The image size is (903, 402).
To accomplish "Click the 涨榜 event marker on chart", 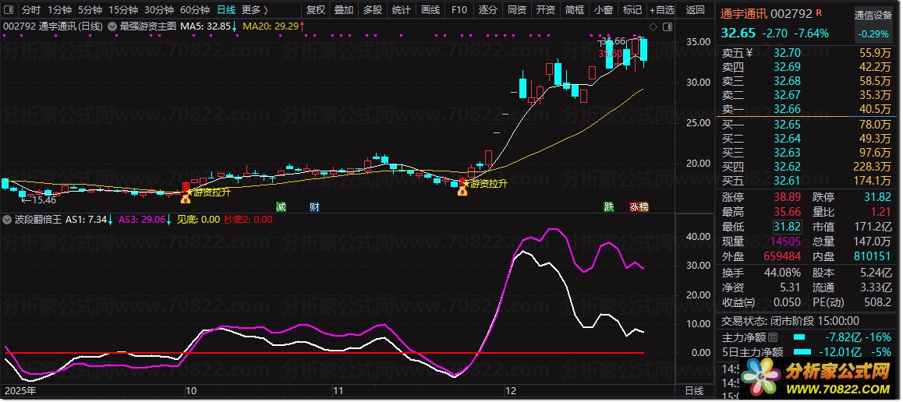I will (639, 207).
